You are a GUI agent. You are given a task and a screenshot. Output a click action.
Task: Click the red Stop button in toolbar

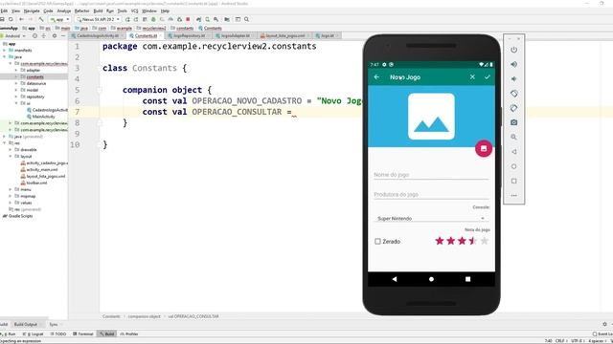188,19
